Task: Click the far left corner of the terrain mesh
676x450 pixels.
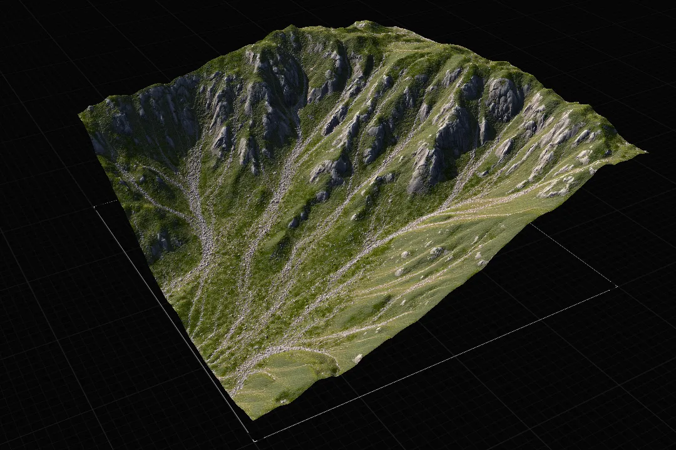Action: (81, 115)
